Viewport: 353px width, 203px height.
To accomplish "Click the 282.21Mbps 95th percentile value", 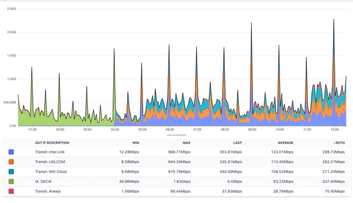I will point(333,162).
